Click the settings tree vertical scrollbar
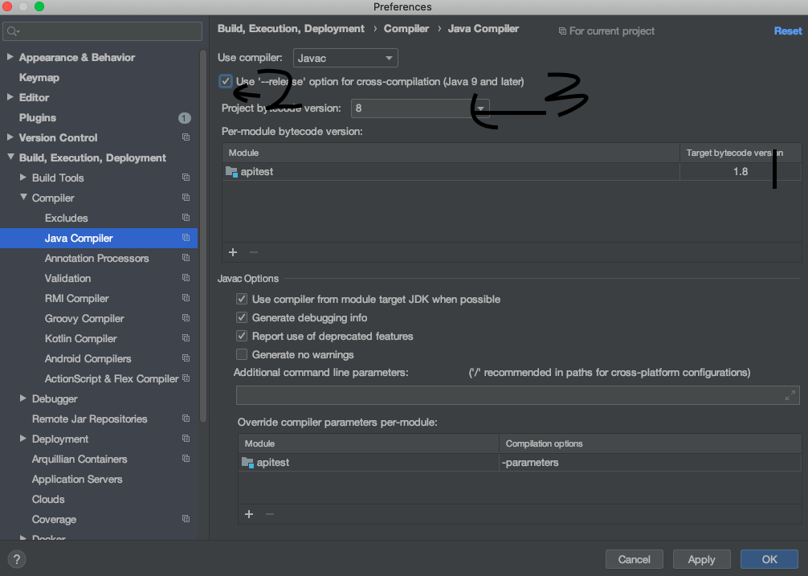The height and width of the screenshot is (576, 808). tap(203, 237)
